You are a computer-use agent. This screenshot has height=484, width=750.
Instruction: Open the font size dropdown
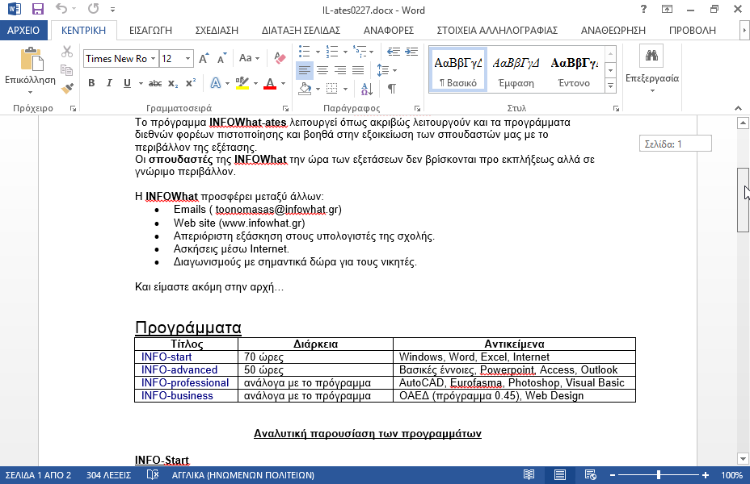[x=188, y=59]
